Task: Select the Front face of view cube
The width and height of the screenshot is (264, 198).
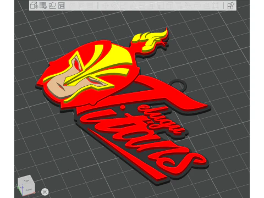Action: point(29,190)
